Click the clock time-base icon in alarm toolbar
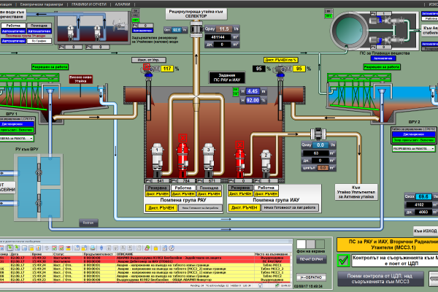Image resolution: width=438 pixels, height=292 pixels. click(x=172, y=248)
